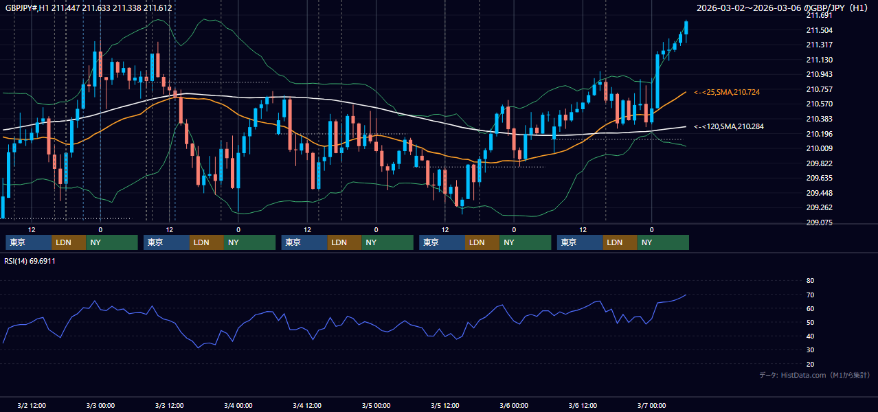Click the 3/6 12:00 time axis label
Image resolution: width=878 pixels, height=412 pixels.
tap(583, 406)
